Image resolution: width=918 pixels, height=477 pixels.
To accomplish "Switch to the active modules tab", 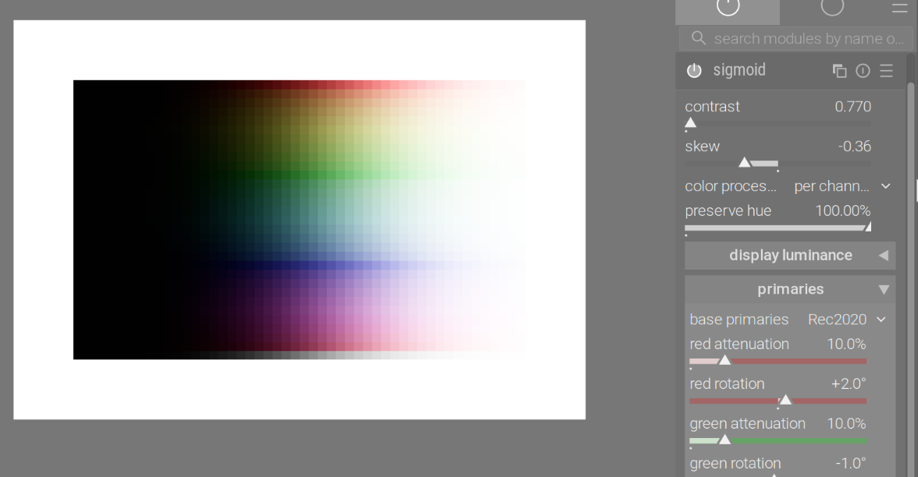I will (x=728, y=8).
